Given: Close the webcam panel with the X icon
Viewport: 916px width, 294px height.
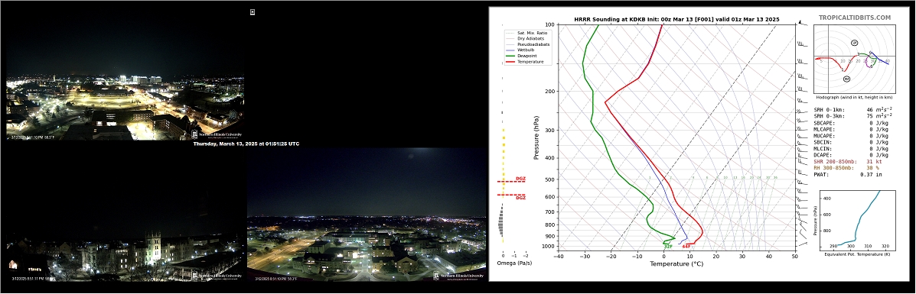Looking at the screenshot, I should [x=253, y=11].
